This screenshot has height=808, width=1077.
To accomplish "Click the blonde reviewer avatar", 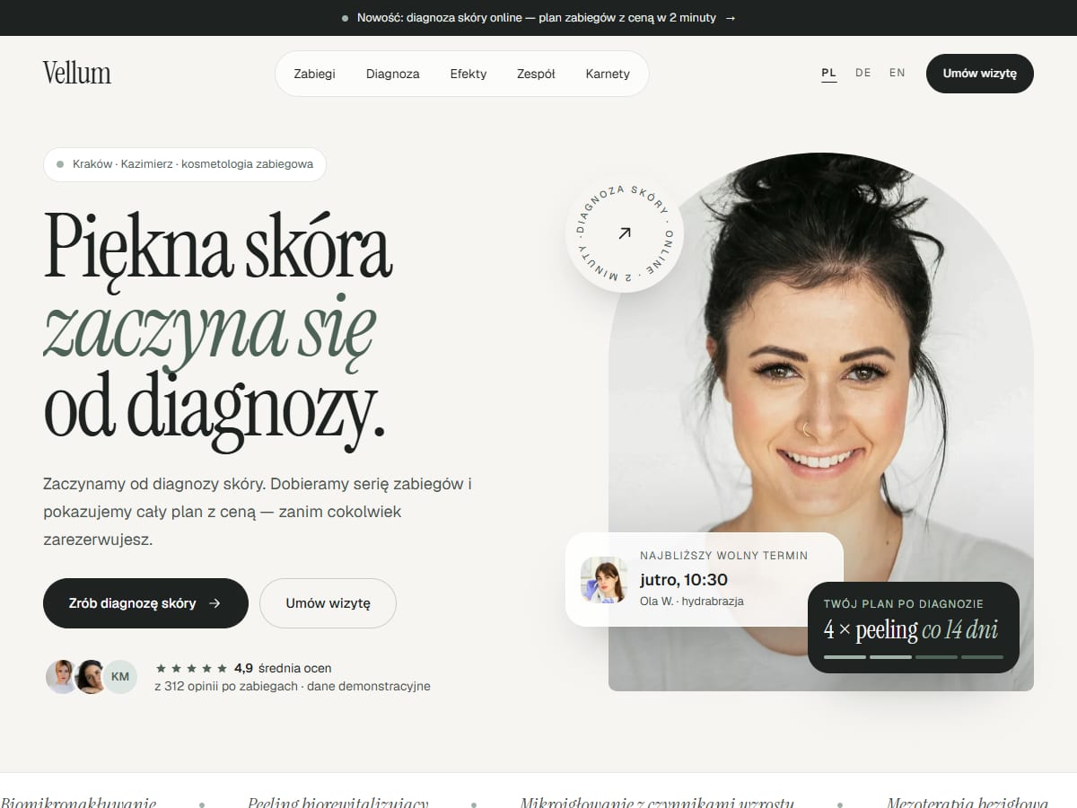I will (x=61, y=677).
